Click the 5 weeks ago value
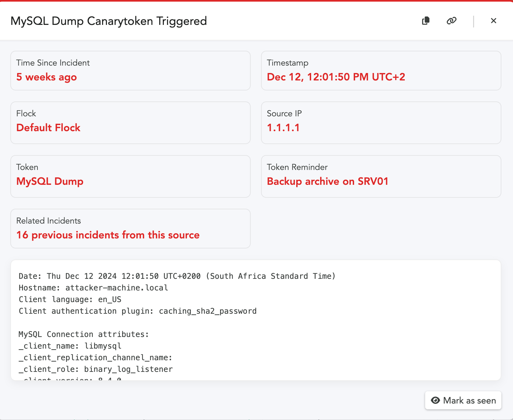The width and height of the screenshot is (513, 420). [47, 77]
